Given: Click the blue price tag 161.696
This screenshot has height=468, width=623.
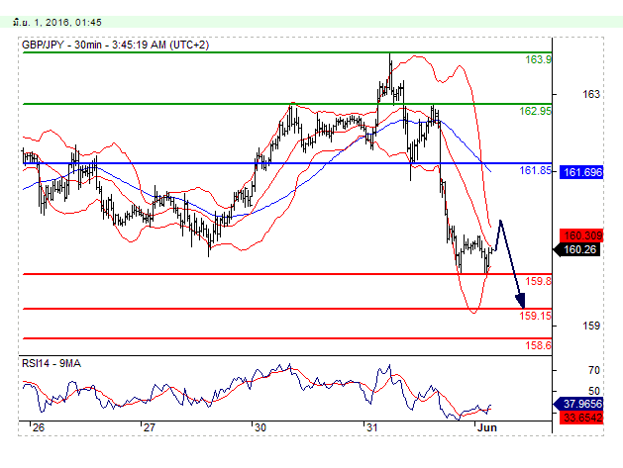Looking at the screenshot, I should click(581, 172).
